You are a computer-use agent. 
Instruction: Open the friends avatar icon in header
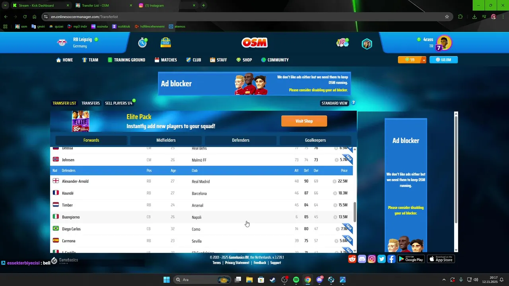tap(367, 43)
